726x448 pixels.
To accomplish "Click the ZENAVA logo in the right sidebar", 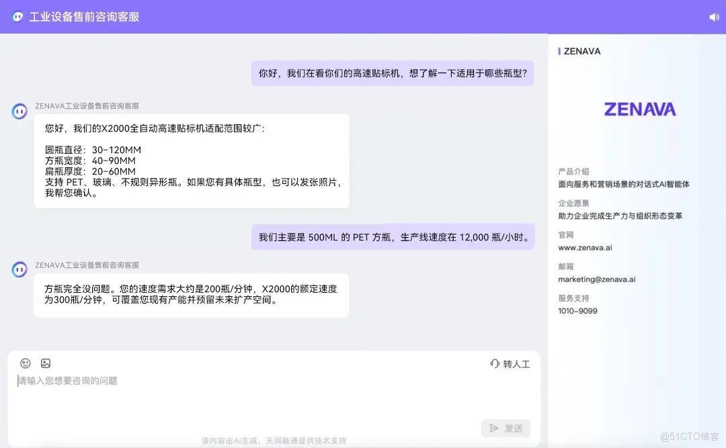I will (x=639, y=109).
